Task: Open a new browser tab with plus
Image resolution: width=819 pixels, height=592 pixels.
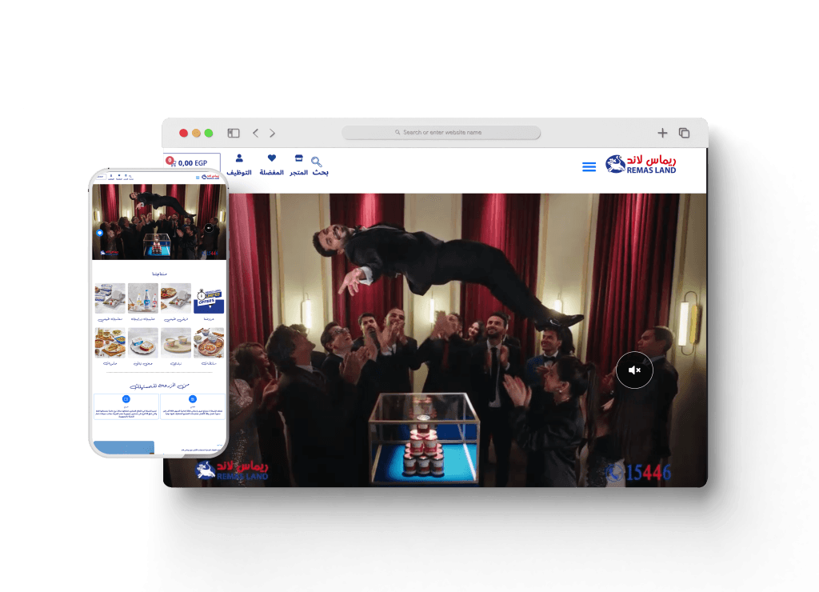Action: (x=662, y=133)
